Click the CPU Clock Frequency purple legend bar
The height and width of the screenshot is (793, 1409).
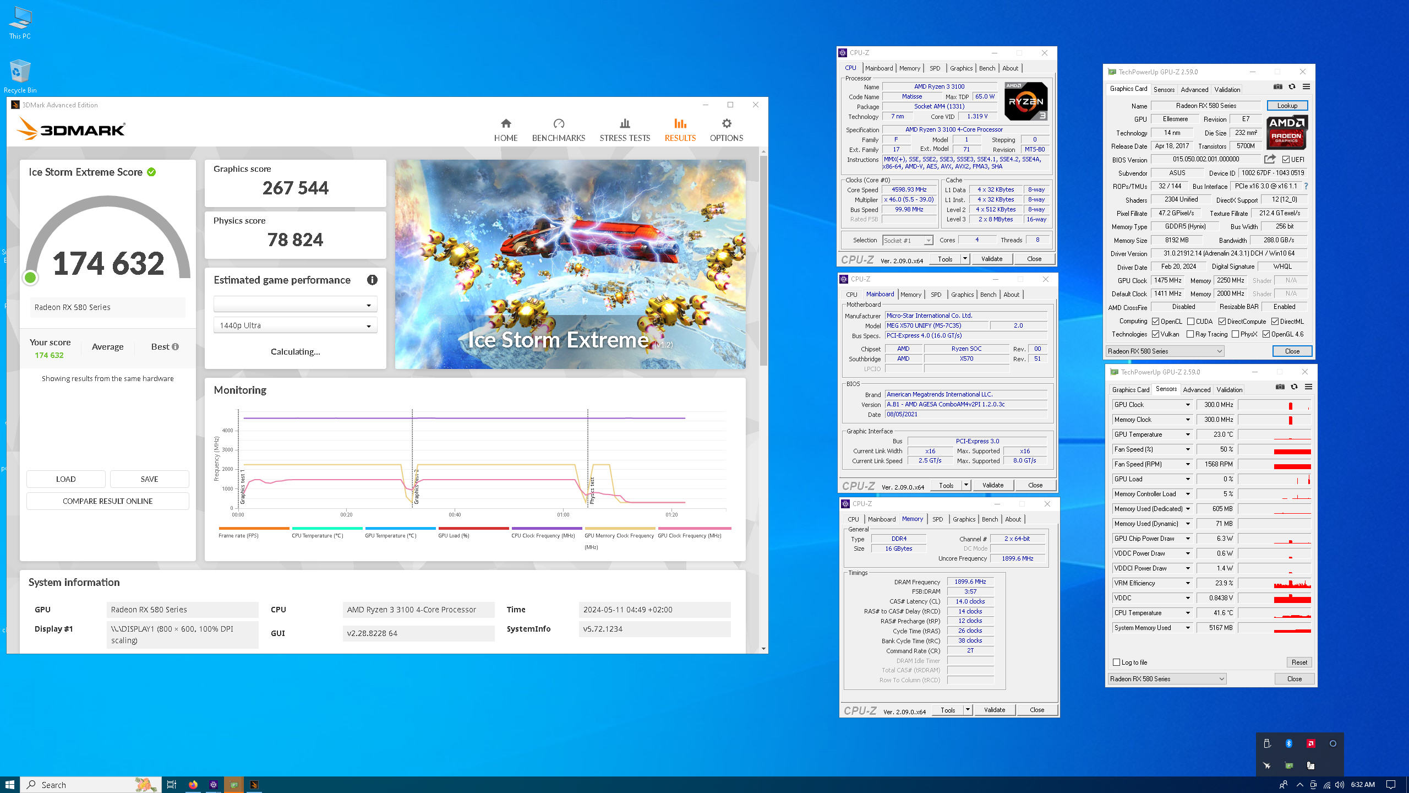(547, 528)
